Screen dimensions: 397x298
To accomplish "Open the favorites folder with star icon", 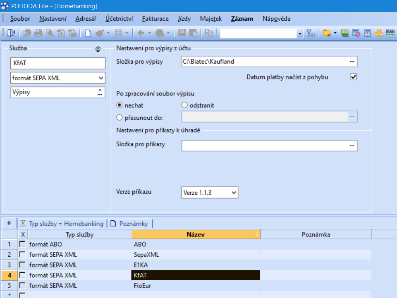I will tap(327, 33).
